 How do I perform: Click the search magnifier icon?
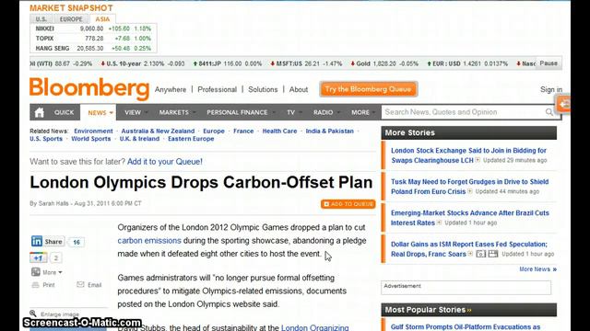pos(549,112)
